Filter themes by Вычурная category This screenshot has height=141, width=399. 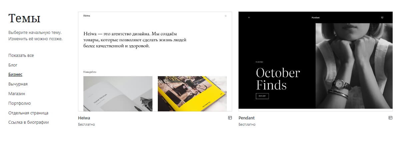pos(18,84)
